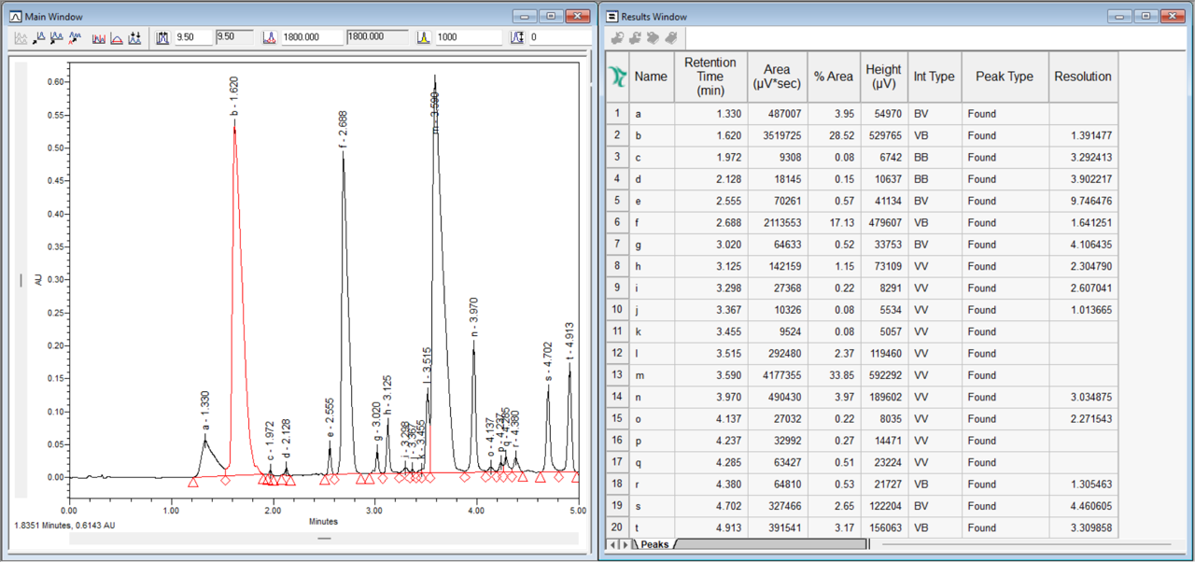Click the grayed-out overlay chromatograms icon in Main Window toolbar
1195x562 pixels.
tap(21, 38)
